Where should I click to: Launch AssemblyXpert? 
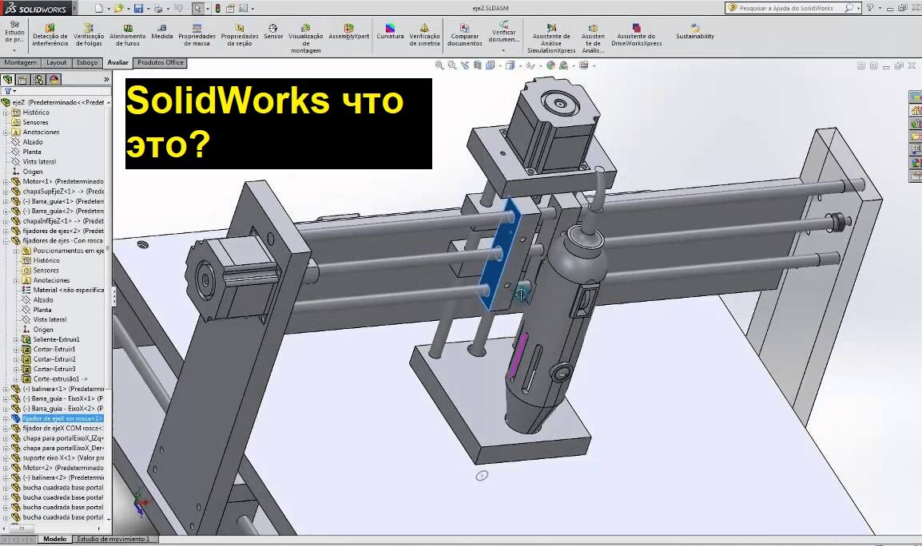(x=348, y=32)
